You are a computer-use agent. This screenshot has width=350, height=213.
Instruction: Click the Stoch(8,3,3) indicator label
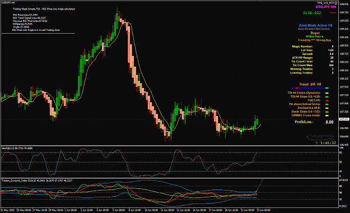[17, 148]
